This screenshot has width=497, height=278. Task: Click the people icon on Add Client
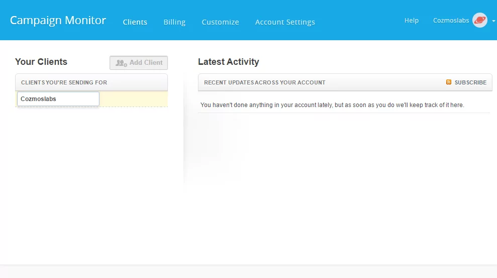point(121,63)
